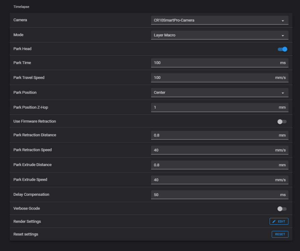Click the Park Extrude Distance field
The image size is (300, 251).
tap(214, 165)
